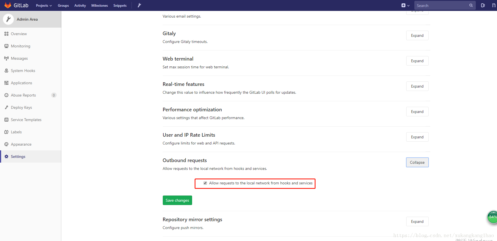This screenshot has width=497, height=241.
Task: Click 'Configure Gitaly timeouts.' description
Action: pyautogui.click(x=185, y=42)
